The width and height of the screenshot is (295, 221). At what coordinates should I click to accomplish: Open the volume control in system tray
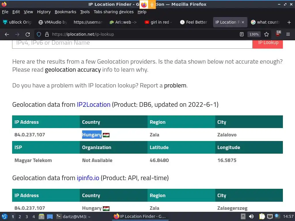(251, 216)
